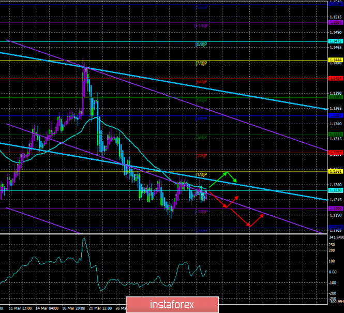Click the 1.1200 purple price tag

pos(335,208)
